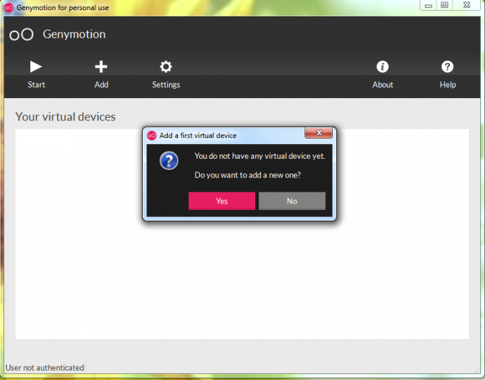Screen dimensions: 485x380
Task: Click the 'User not authenticated' status text
Action: (45, 368)
